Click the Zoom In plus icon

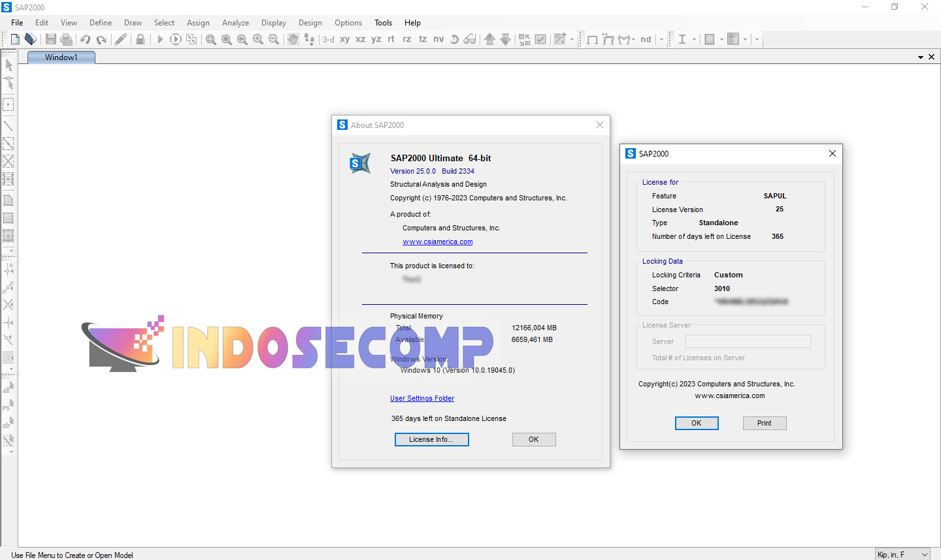pyautogui.click(x=258, y=39)
